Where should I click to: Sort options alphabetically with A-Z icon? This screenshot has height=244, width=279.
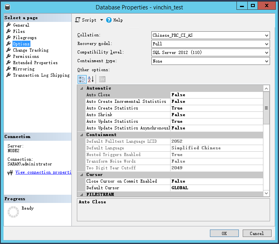coord(91,79)
